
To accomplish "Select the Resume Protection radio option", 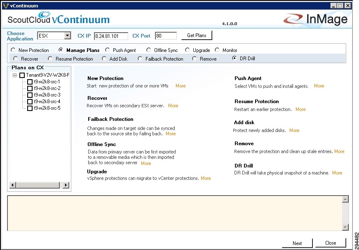I will (50, 59).
